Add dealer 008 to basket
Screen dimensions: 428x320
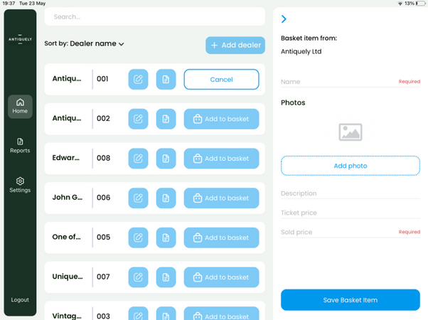tap(221, 159)
